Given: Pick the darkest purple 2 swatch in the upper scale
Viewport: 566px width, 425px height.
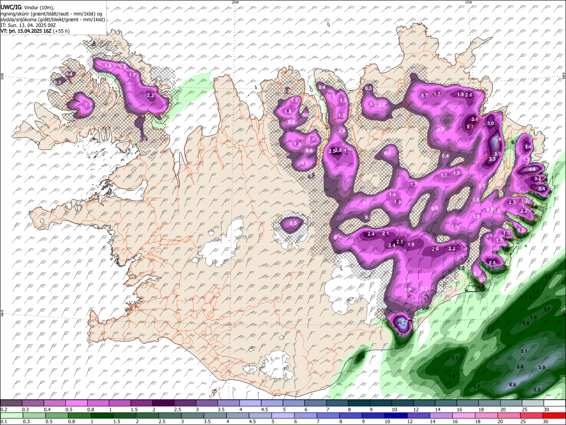Looking at the screenshot, I should click(x=163, y=403).
